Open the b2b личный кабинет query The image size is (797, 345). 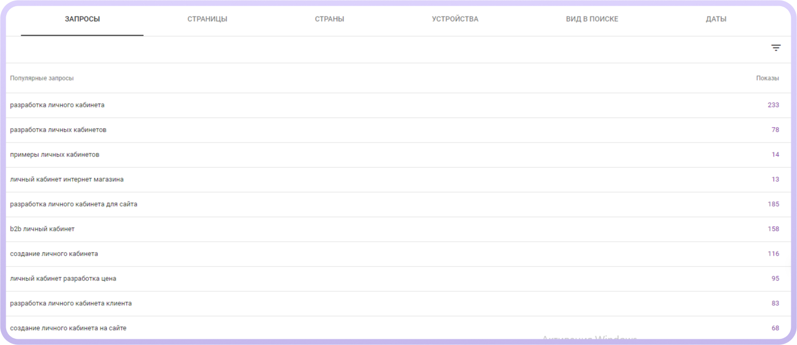pyautogui.click(x=39, y=229)
